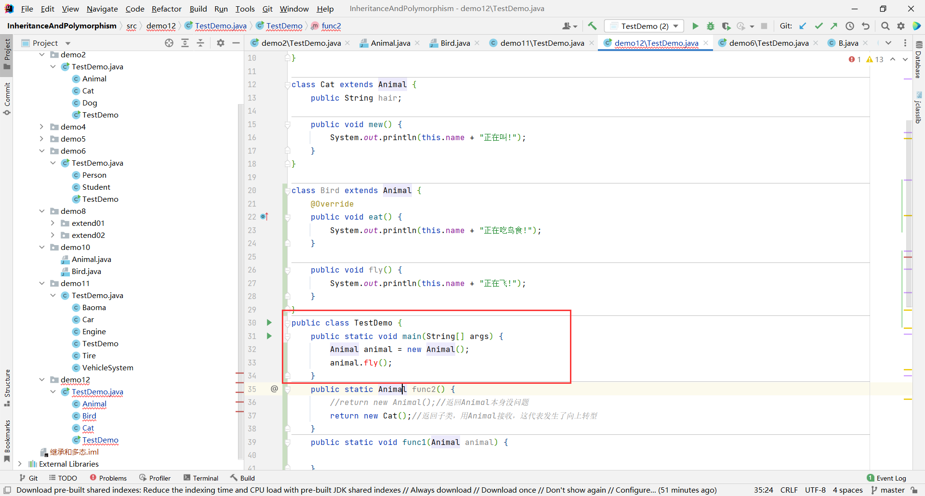Open tab options three-dots menu
The image size is (925, 496).
point(905,43)
